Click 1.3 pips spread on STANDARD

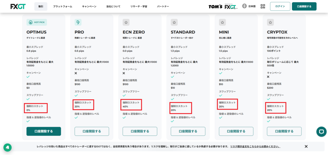tap(175, 51)
